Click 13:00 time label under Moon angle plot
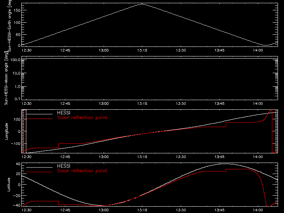This screenshot has width=284, height=213. tap(104, 104)
